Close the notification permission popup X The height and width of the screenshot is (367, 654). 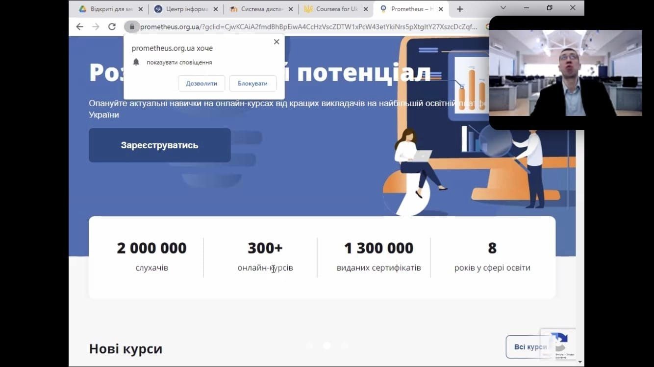click(x=277, y=42)
